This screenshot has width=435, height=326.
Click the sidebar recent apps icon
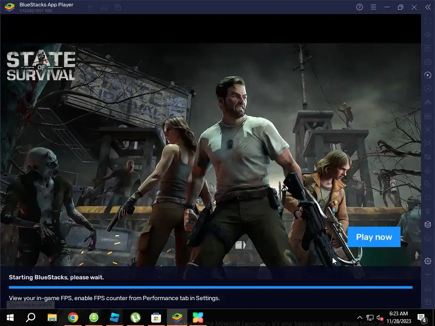[x=428, y=302]
